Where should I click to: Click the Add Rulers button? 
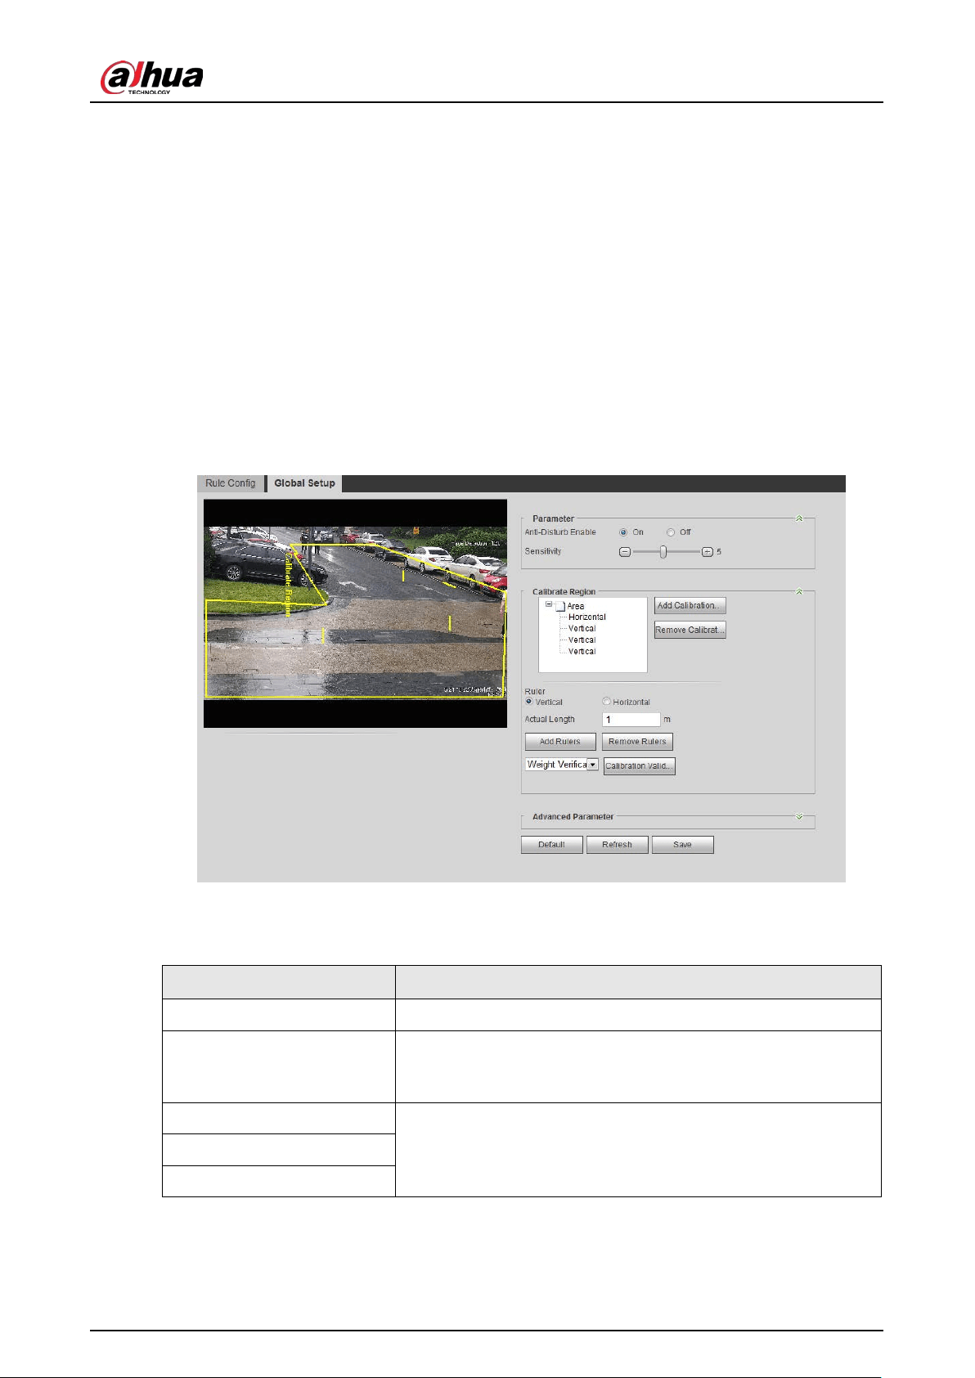(560, 742)
